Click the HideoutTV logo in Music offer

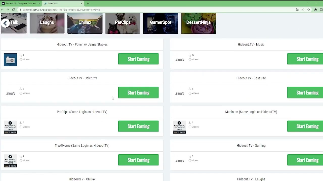click(x=179, y=60)
